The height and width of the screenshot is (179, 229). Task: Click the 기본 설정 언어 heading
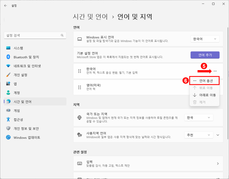87,53
